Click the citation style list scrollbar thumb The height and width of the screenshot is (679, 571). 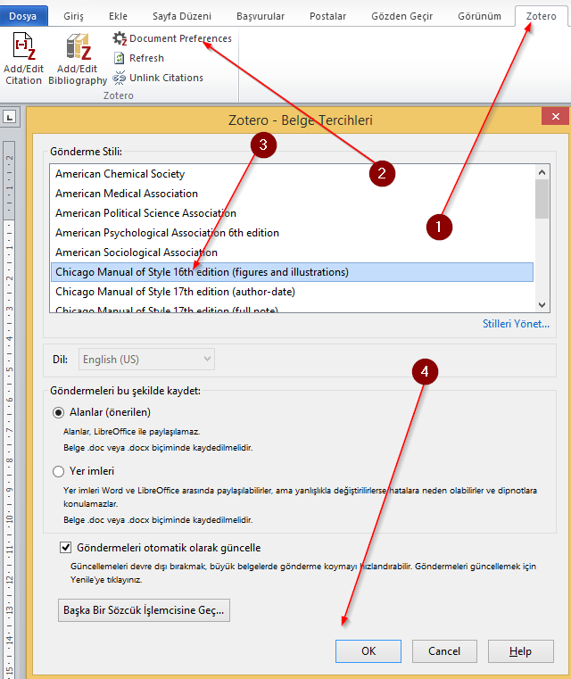coord(542,199)
